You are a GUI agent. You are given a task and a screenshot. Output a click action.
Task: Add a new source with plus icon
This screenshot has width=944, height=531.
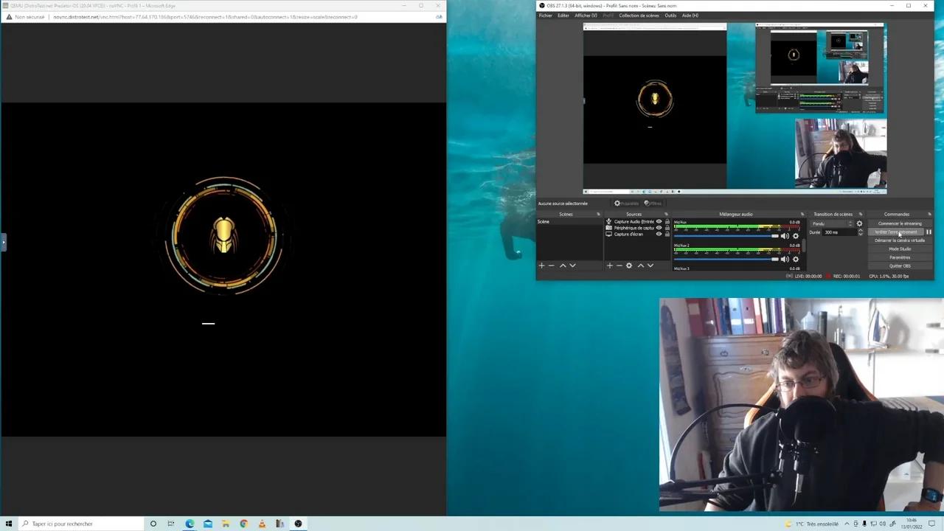609,265
